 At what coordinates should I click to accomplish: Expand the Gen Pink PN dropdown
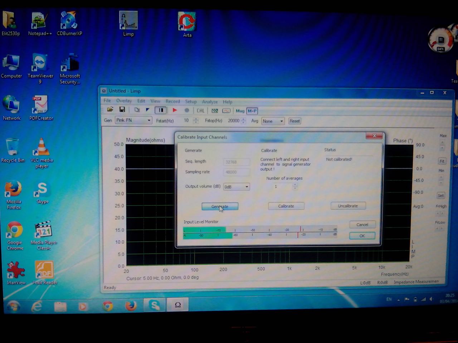(x=149, y=120)
